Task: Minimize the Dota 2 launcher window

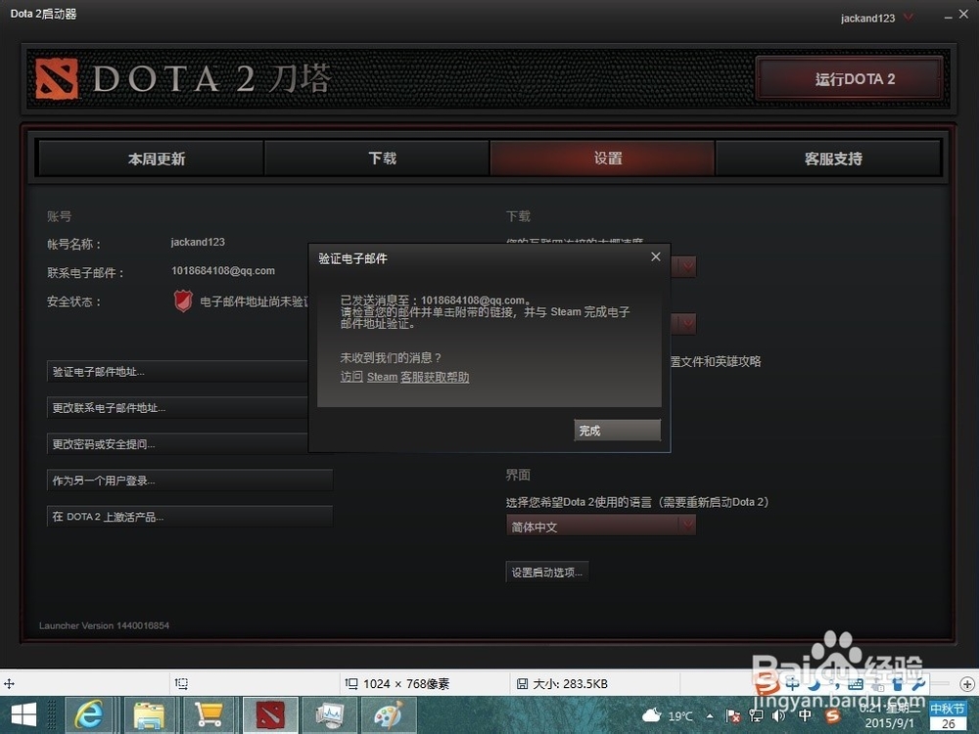Action: (948, 17)
